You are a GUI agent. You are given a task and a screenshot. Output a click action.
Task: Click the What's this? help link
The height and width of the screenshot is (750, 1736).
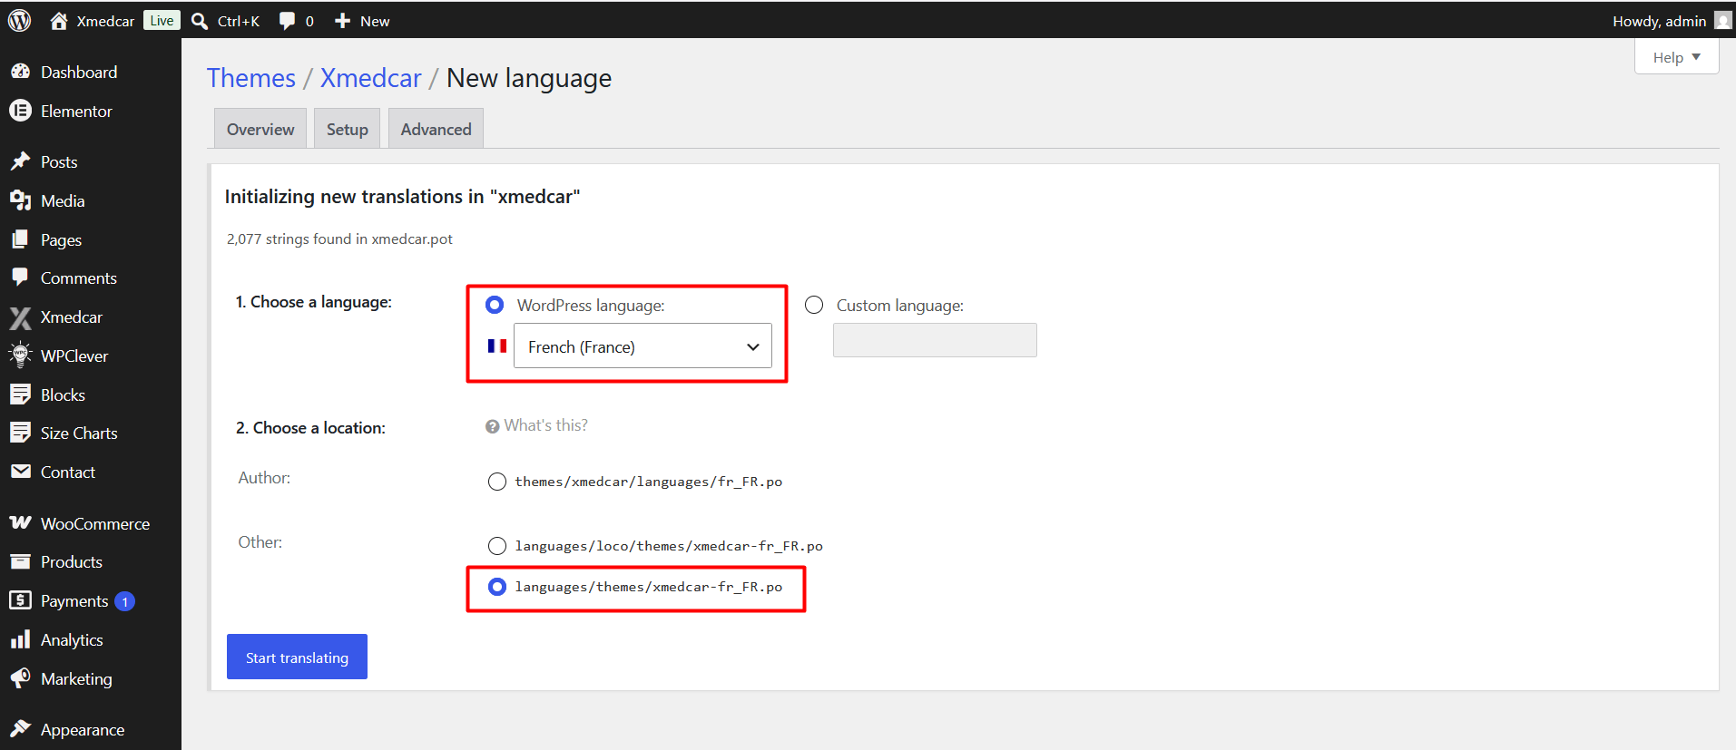[546, 425]
